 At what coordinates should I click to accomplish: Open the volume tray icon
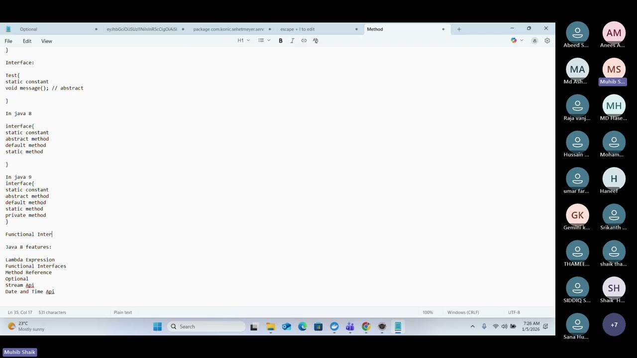point(504,327)
